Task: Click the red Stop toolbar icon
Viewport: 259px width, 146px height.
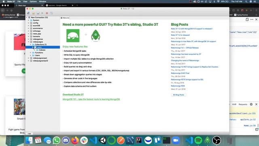Action: 47,13
